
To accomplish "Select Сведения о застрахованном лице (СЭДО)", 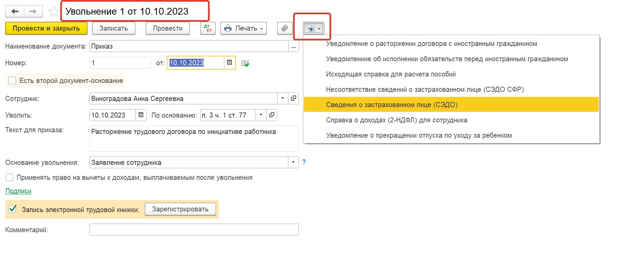I will [x=391, y=105].
